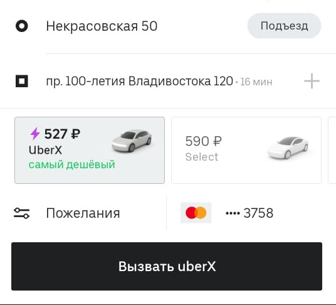Tap the Вызвать uberX order button

click(x=167, y=266)
